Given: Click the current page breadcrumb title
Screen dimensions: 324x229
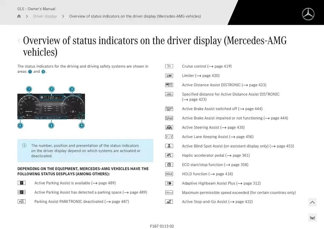Looking at the screenshot, I should pyautogui.click(x=135, y=16).
